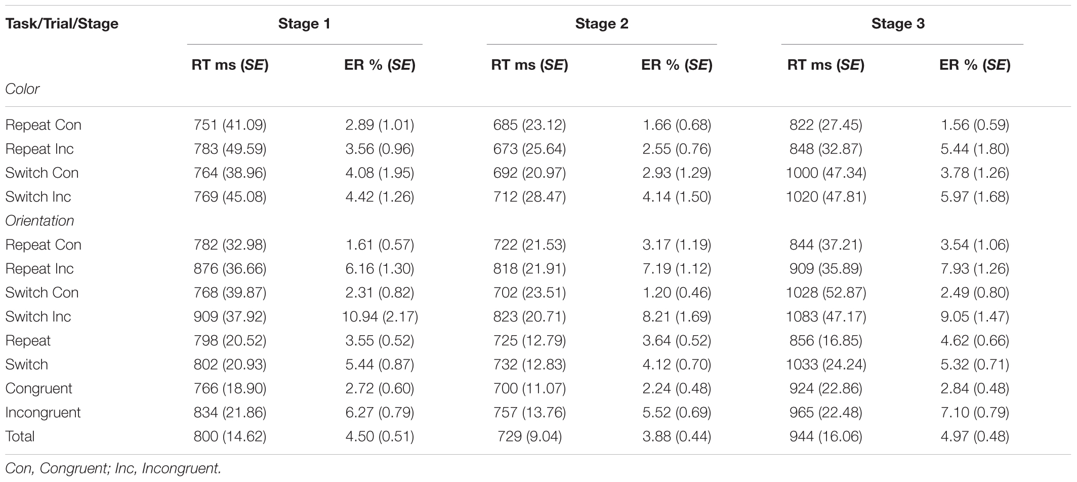Image resolution: width=1077 pixels, height=482 pixels.
Task: Click the Stage 3 column header
Action: point(898,24)
